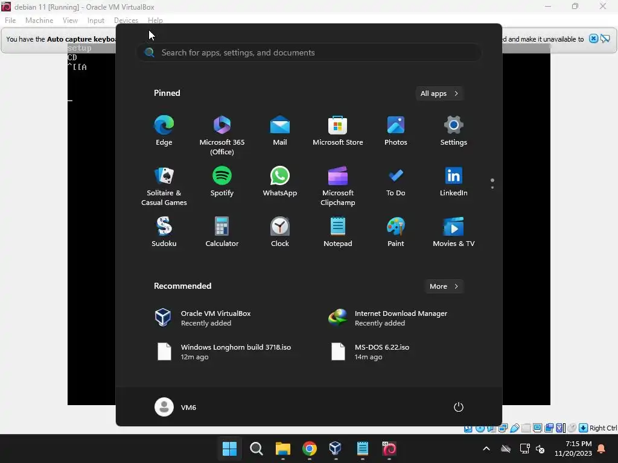618x463 pixels.
Task: Open network status tray icon
Action: [x=524, y=449]
